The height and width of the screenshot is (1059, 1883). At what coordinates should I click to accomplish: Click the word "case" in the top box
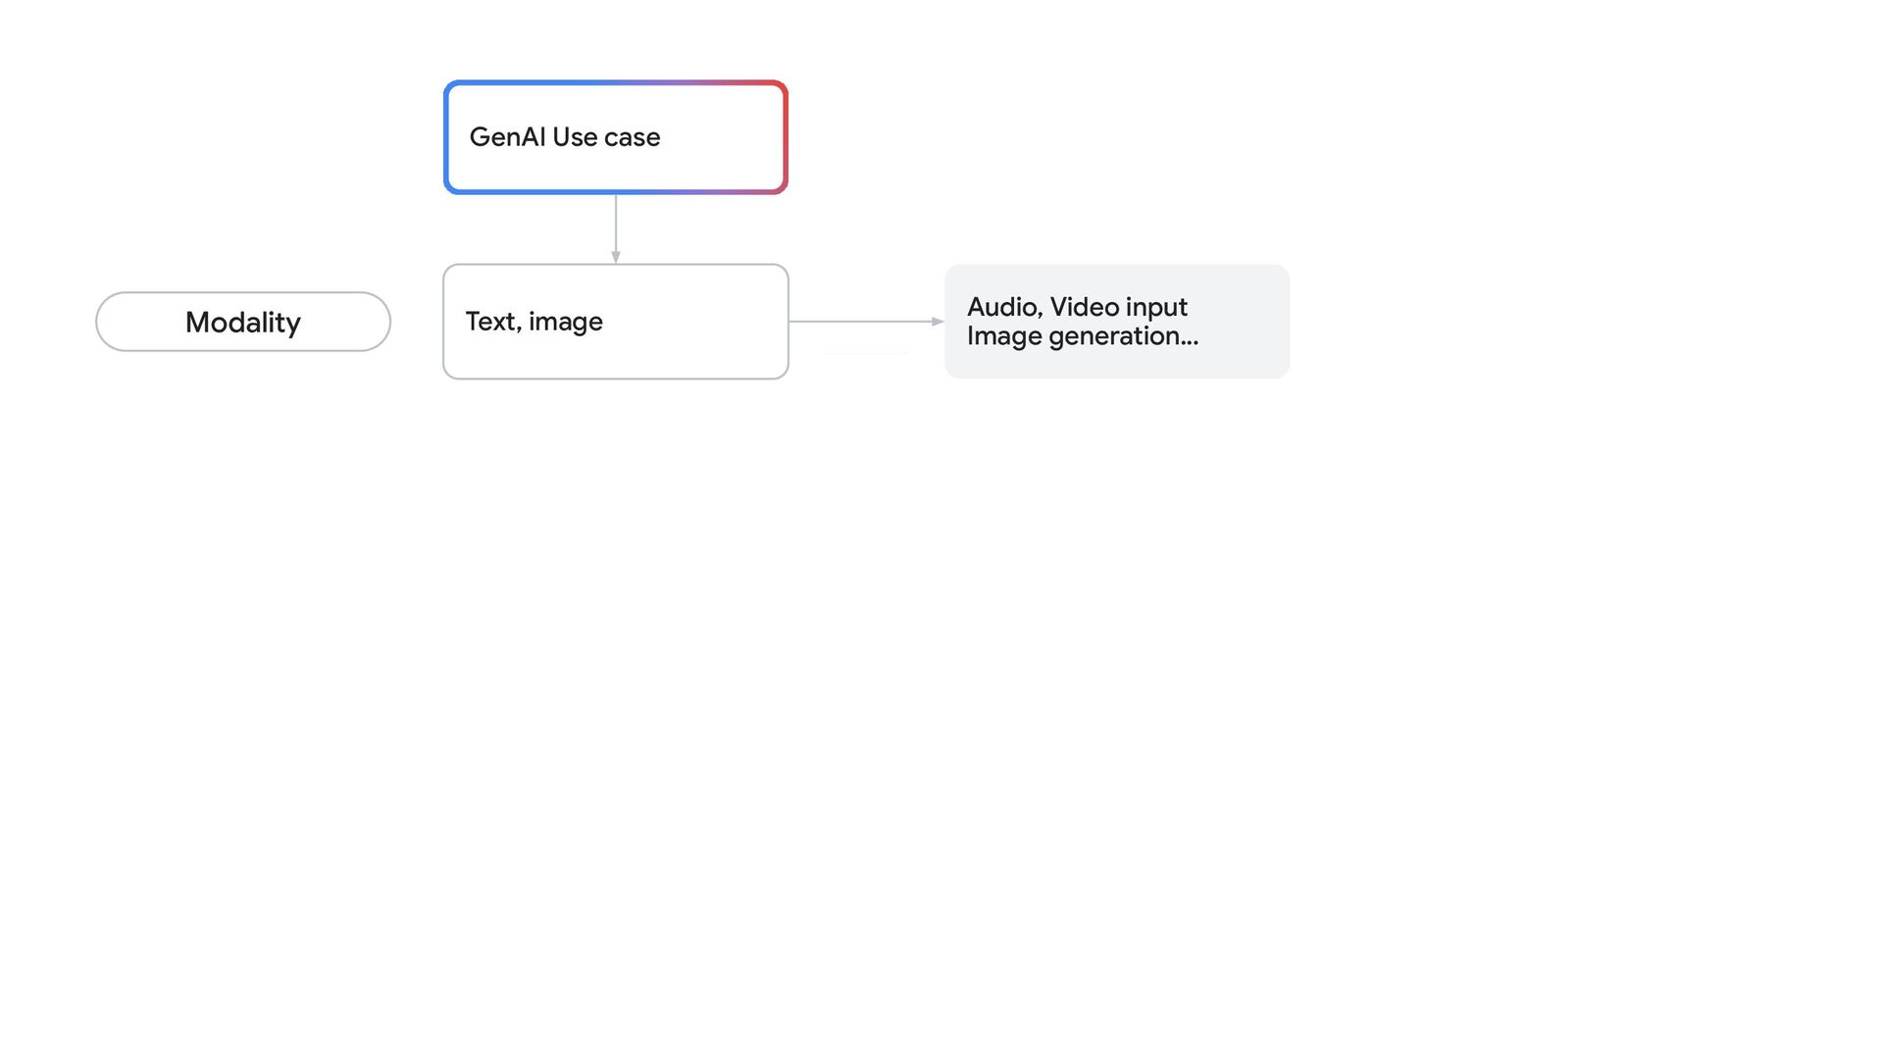633,137
